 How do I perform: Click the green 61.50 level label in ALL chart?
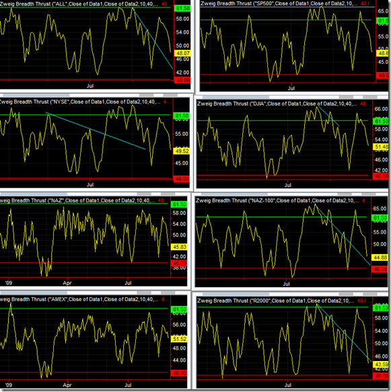182,8
